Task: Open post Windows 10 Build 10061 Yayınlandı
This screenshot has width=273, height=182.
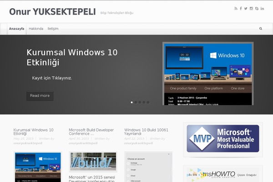Action: pos(146,131)
